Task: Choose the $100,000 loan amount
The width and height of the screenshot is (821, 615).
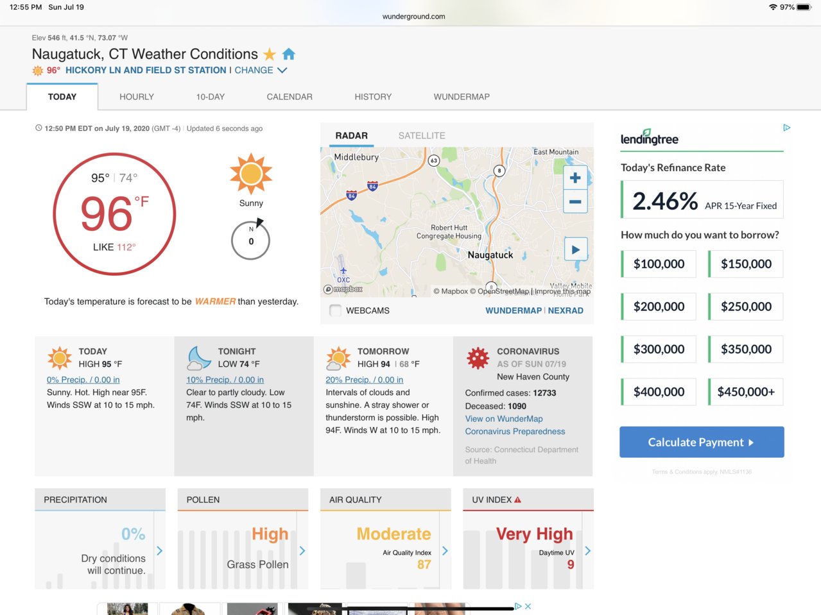Action: [659, 264]
